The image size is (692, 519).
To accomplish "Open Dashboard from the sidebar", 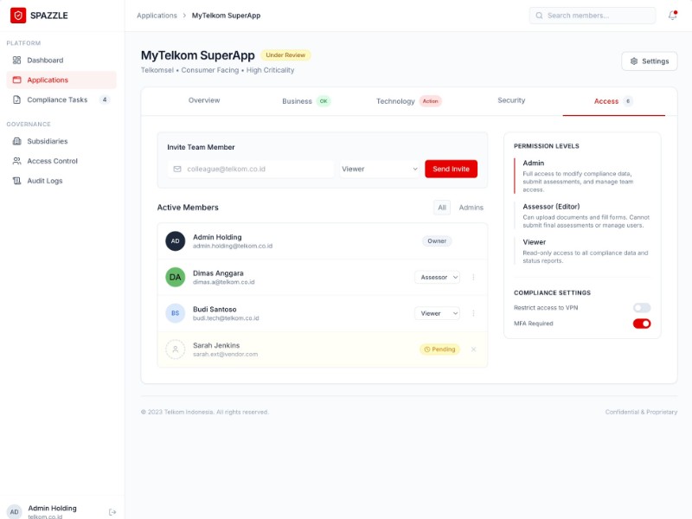I will (x=45, y=61).
